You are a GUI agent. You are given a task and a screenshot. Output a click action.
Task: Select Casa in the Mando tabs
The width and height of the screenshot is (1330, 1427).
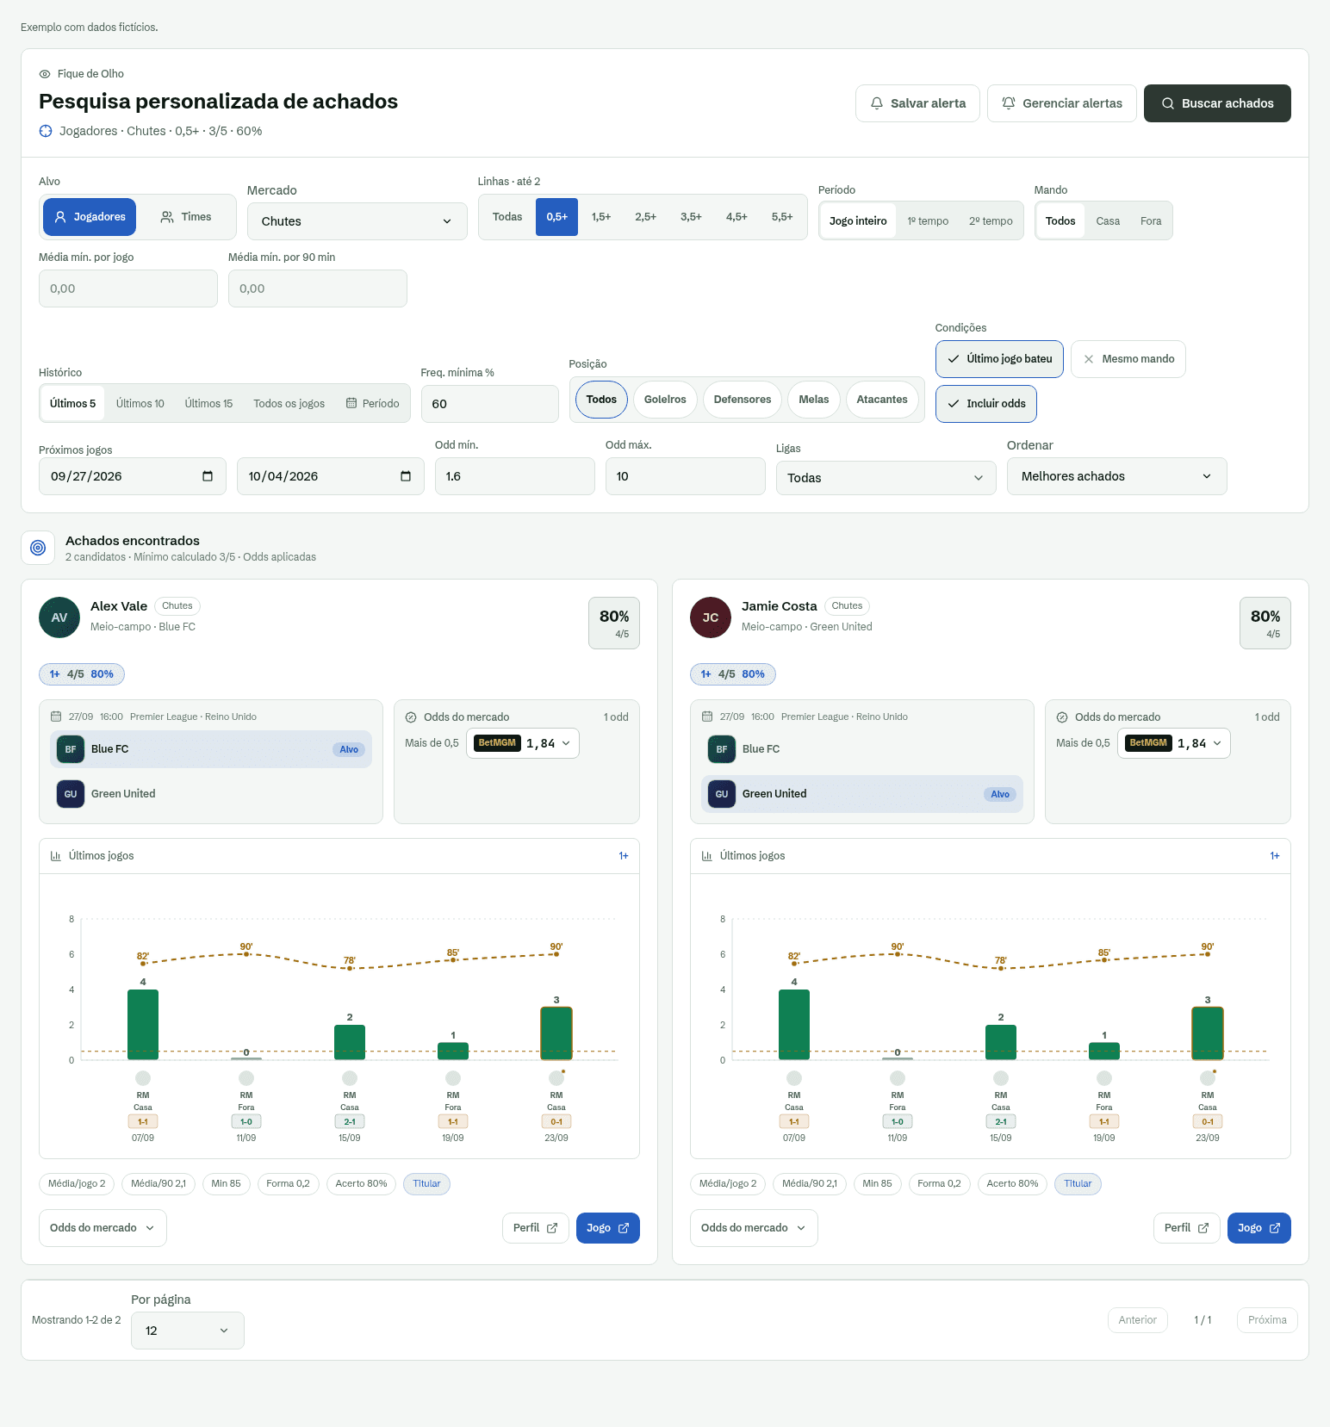[x=1108, y=221]
